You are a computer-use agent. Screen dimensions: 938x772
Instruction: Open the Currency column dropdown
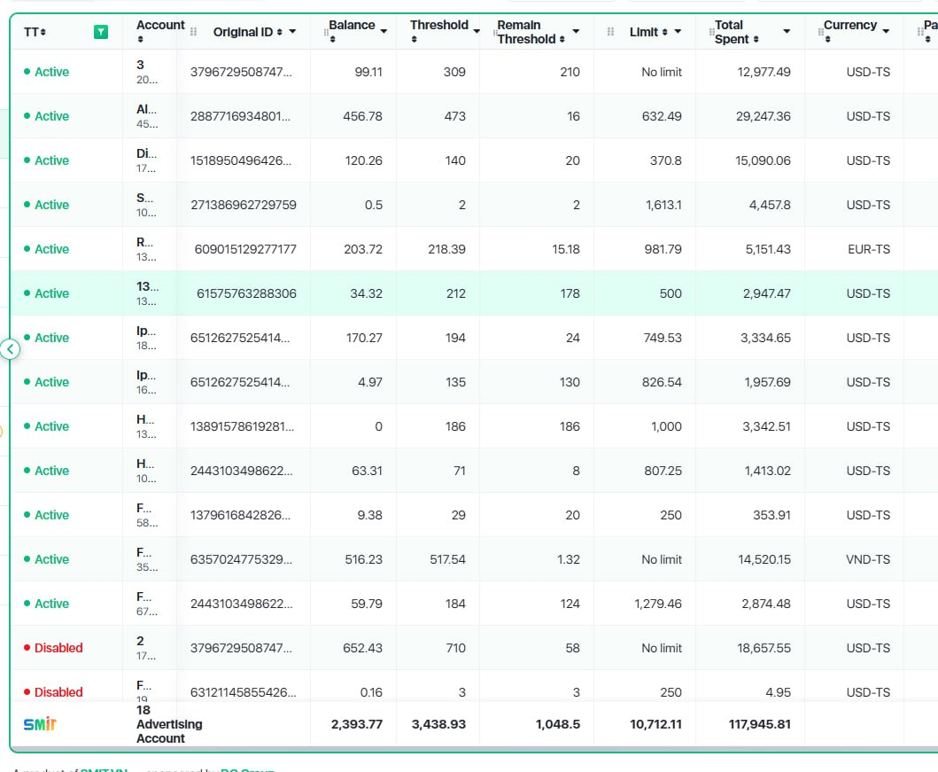click(x=886, y=32)
